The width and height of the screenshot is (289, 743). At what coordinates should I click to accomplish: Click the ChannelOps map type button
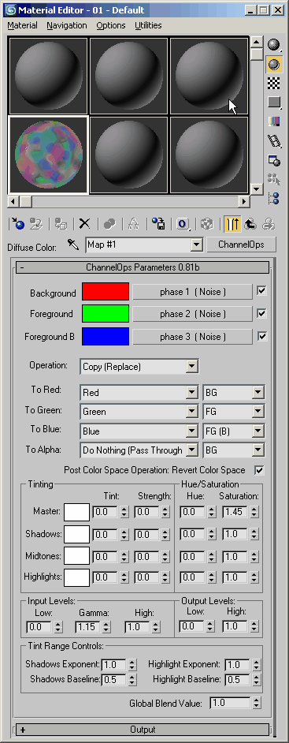click(241, 245)
